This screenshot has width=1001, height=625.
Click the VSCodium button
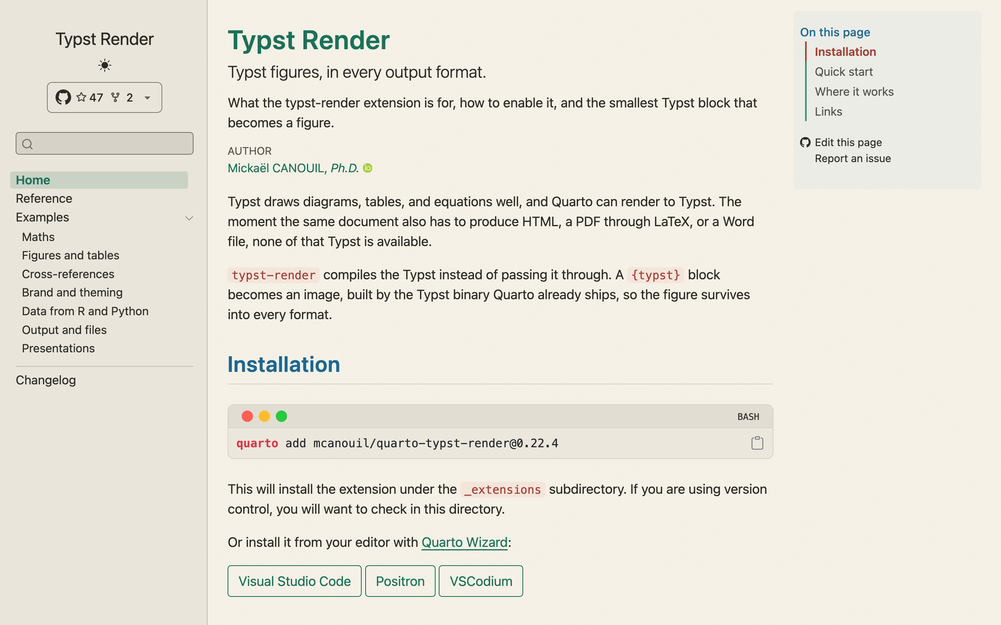[481, 581]
